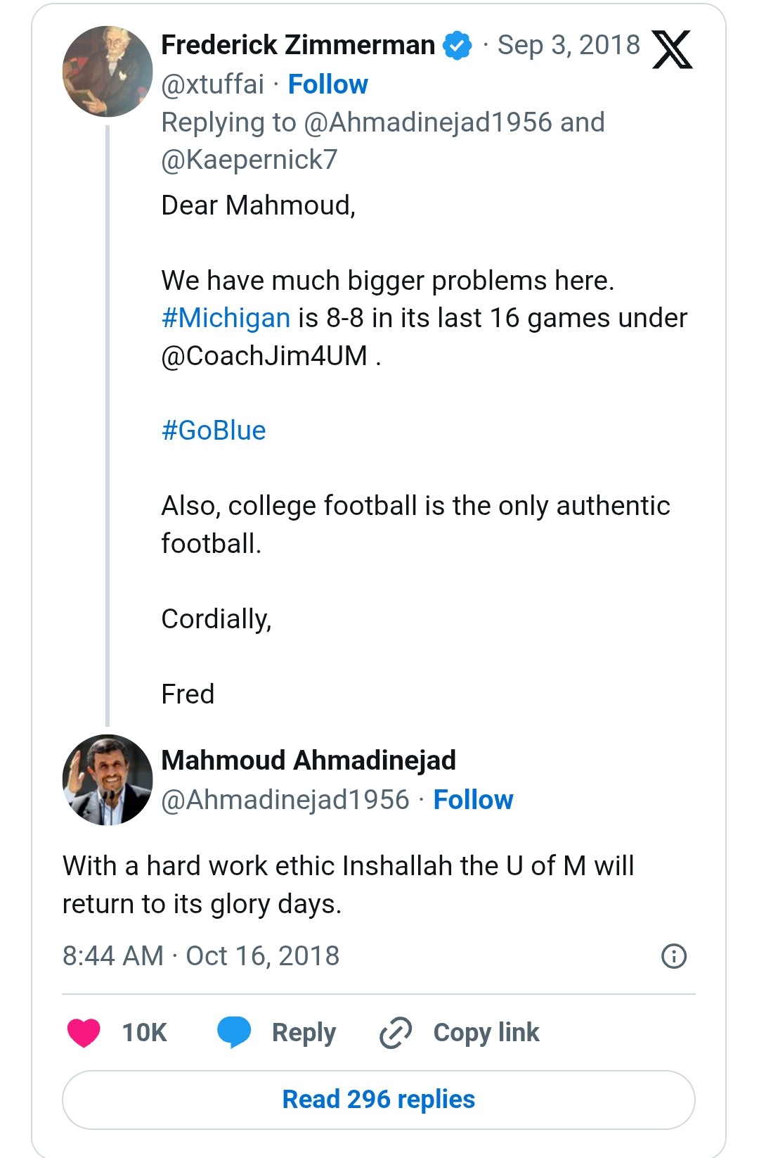
Task: Open Mahmoud Ahmadinejad's profile picture
Action: click(108, 780)
